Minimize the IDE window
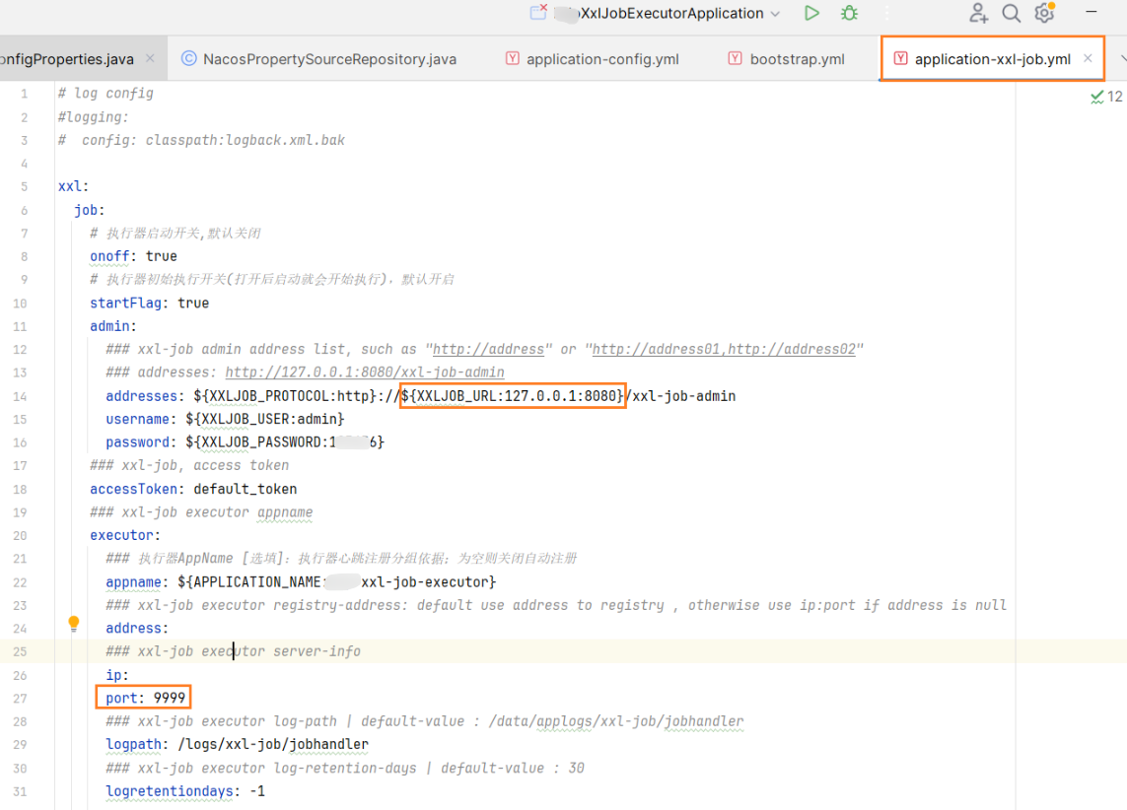The image size is (1127, 810). point(1092,12)
